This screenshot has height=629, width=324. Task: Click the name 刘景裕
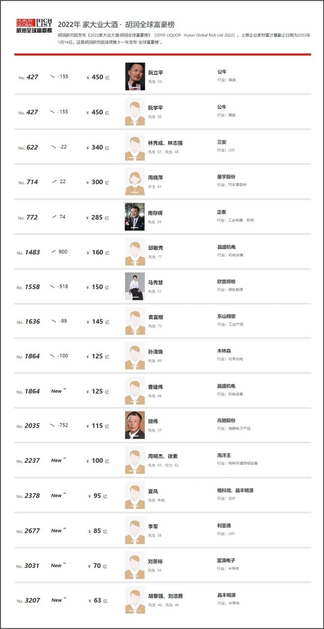(x=156, y=561)
